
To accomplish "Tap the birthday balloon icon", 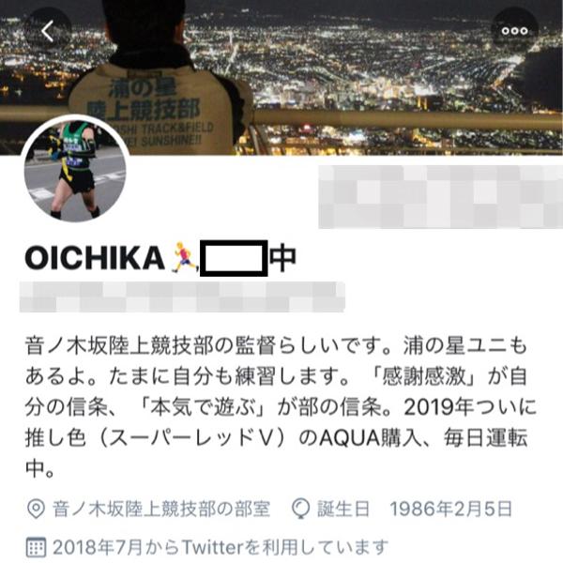I will coord(300,509).
